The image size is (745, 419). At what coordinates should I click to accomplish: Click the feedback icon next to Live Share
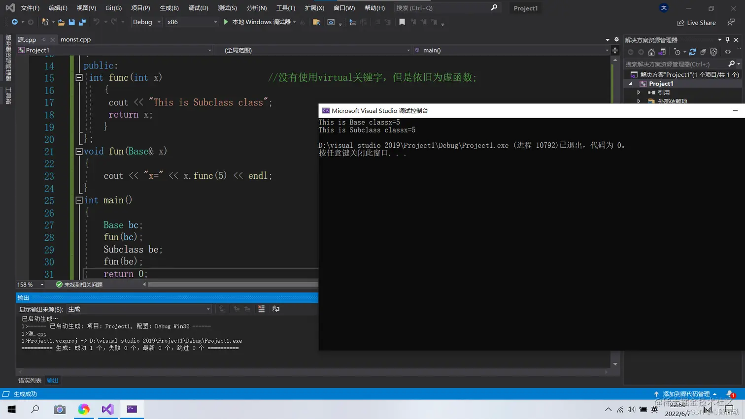[x=731, y=23]
